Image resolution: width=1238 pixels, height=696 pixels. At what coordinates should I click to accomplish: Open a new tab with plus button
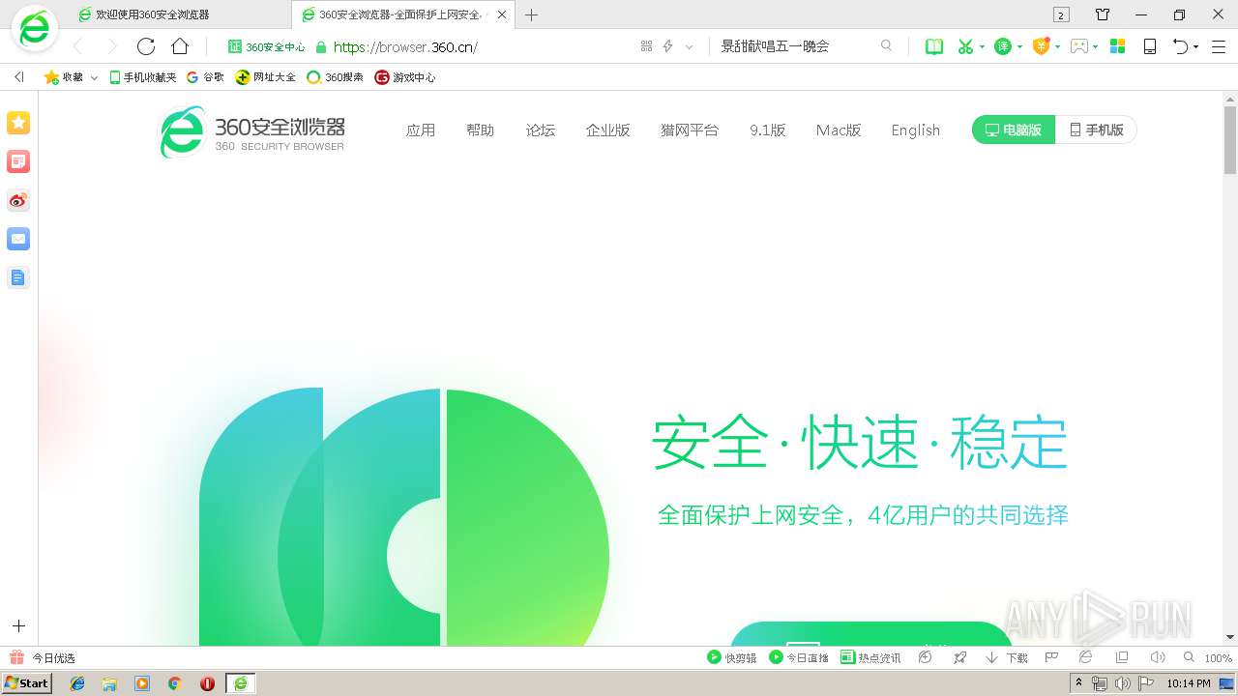pyautogui.click(x=531, y=14)
